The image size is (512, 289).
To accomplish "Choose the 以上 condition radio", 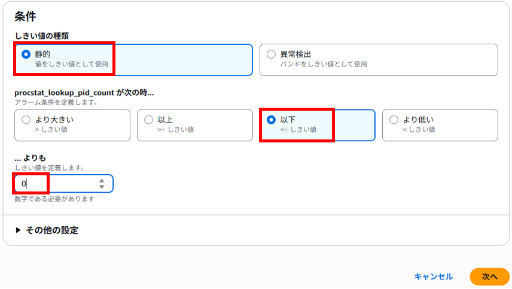I will pyautogui.click(x=148, y=120).
